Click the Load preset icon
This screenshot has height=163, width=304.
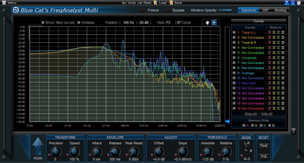pyautogui.click(x=156, y=3)
